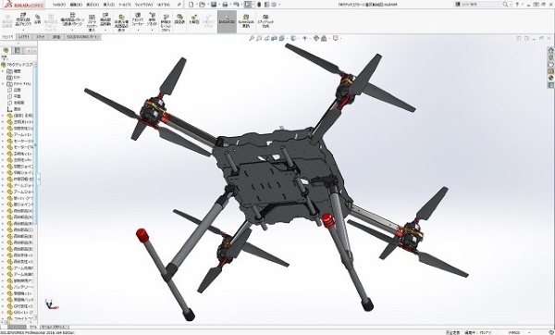Click the SpeedPak update ribbon icon

246,20
